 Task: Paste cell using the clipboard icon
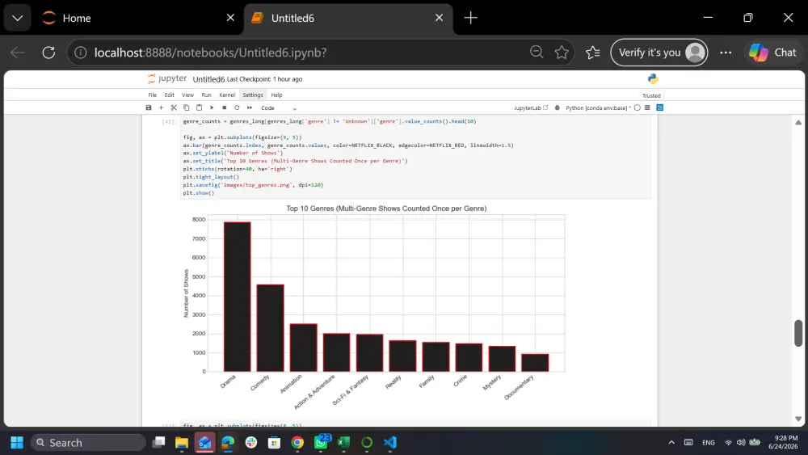pyautogui.click(x=199, y=107)
